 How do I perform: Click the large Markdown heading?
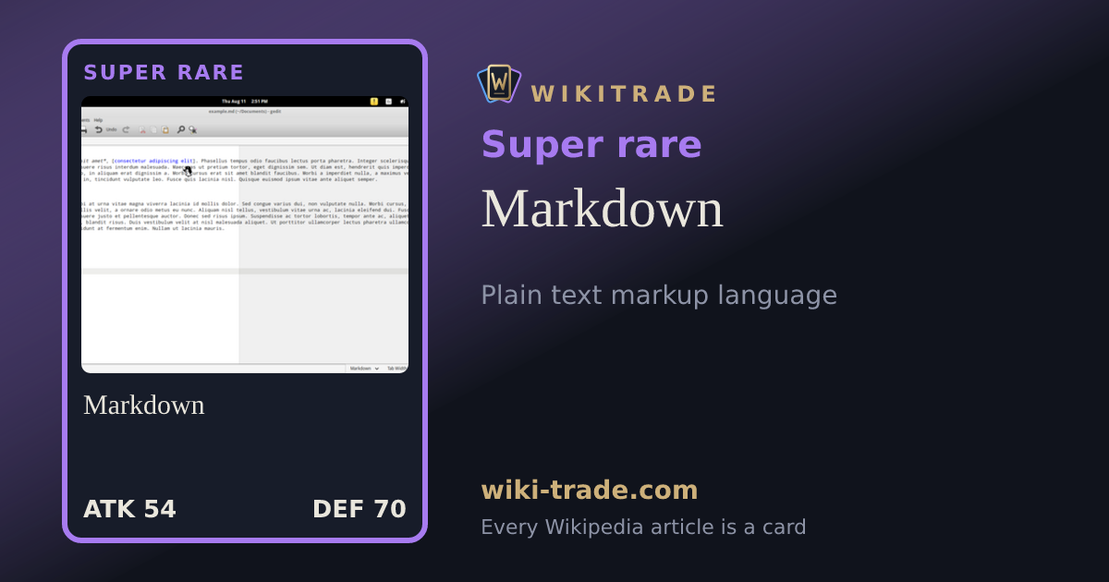[x=603, y=209]
